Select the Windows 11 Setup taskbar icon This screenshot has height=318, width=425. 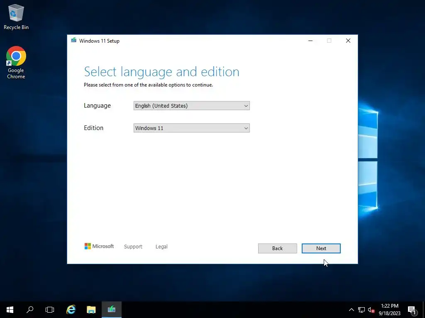[111, 310]
